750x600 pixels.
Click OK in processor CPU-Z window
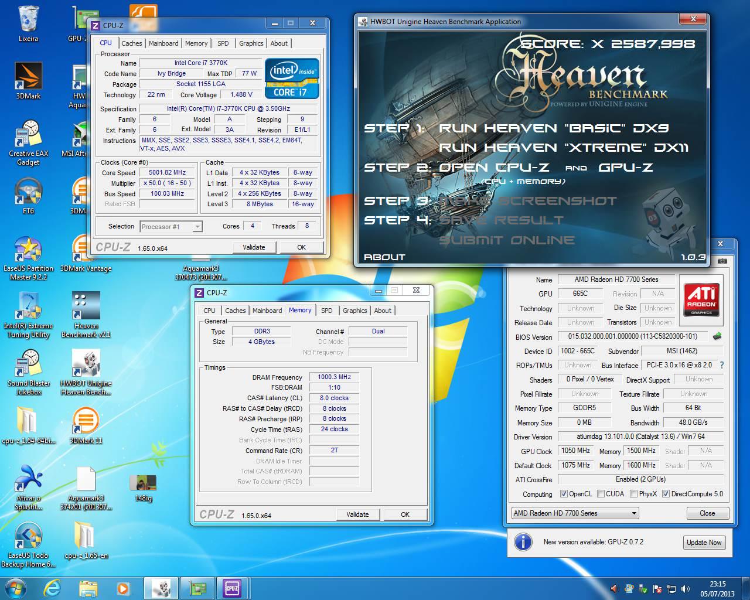[302, 247]
